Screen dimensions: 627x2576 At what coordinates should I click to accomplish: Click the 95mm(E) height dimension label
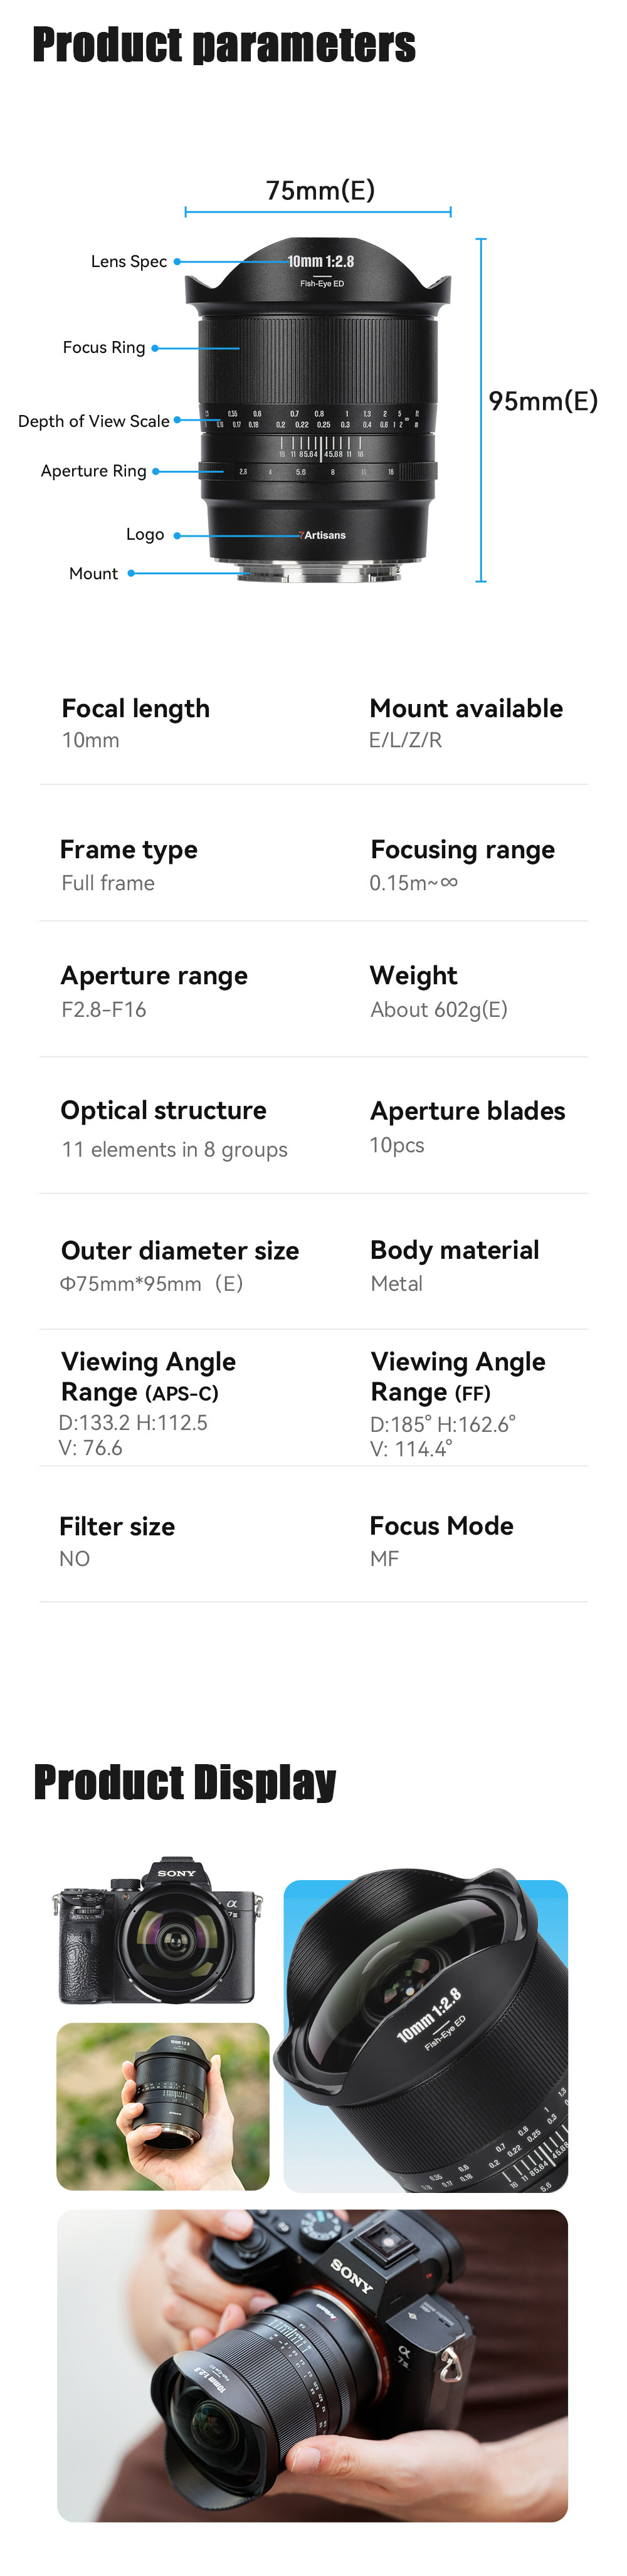pos(543,401)
